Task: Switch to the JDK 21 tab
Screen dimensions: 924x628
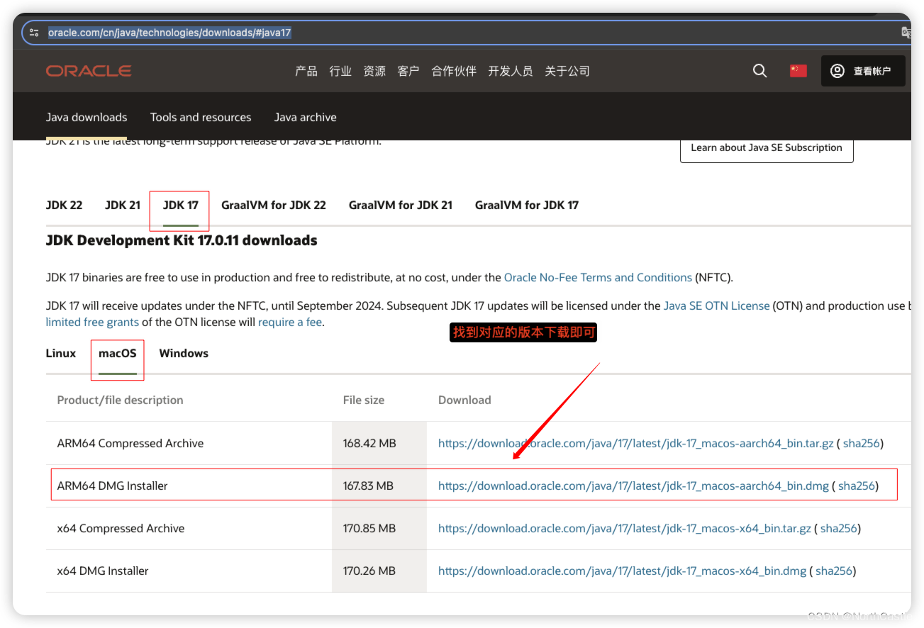Action: 123,205
